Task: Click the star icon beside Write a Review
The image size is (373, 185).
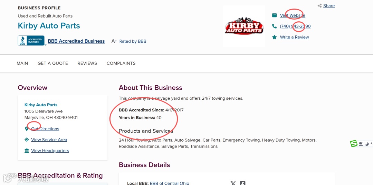Action: (274, 37)
